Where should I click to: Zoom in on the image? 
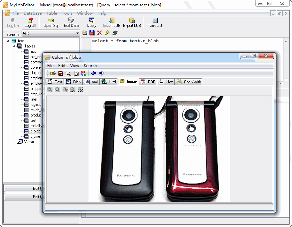click(x=50, y=90)
